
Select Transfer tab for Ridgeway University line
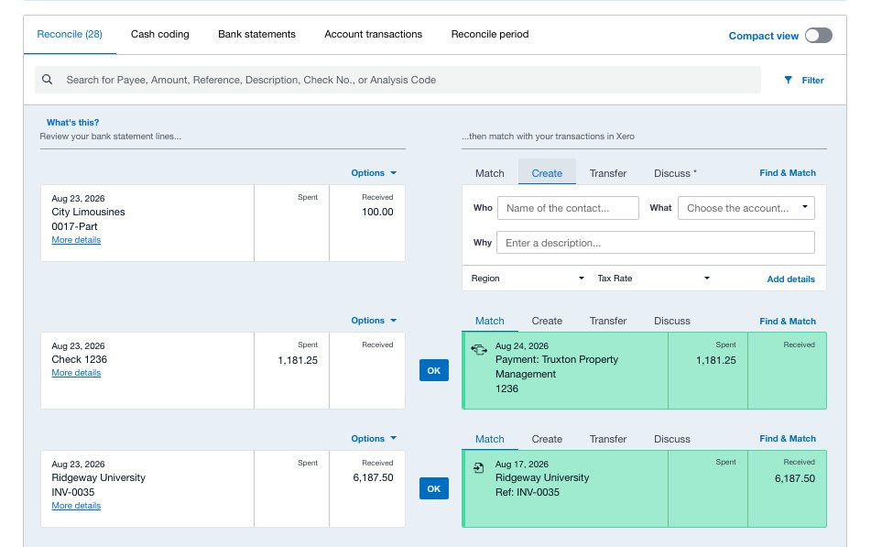tap(608, 439)
